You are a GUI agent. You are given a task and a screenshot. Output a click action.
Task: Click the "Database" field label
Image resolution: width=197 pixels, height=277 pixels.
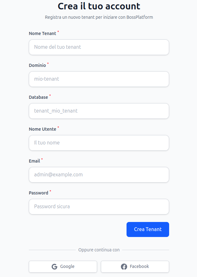pos(39,97)
